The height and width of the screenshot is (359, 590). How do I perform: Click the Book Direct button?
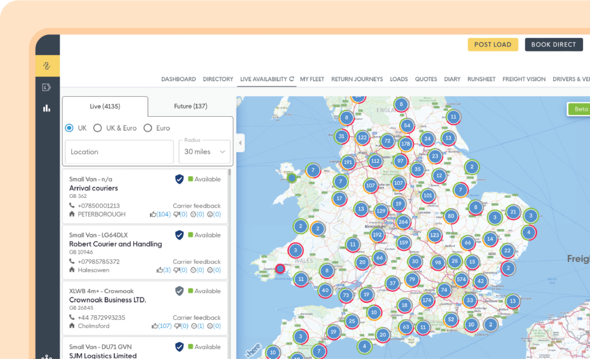(x=553, y=45)
